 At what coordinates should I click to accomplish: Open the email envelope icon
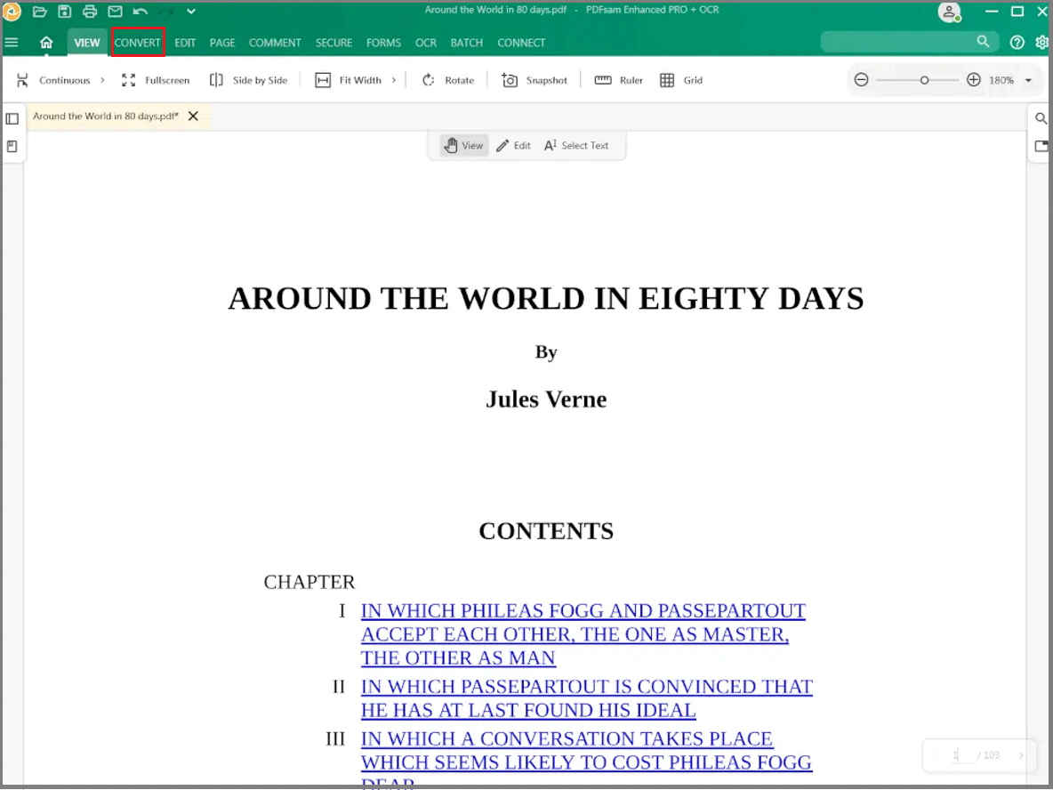[115, 12]
